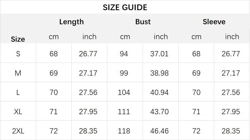
Task: Click bust value 94 cm
Action: click(124, 54)
